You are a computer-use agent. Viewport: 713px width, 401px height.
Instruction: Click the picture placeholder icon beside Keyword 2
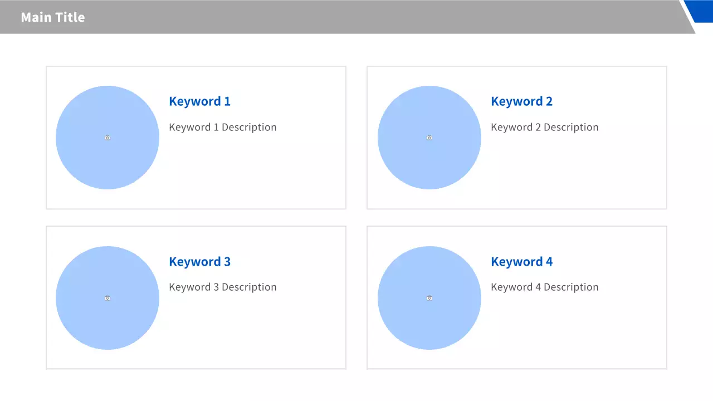pos(429,138)
